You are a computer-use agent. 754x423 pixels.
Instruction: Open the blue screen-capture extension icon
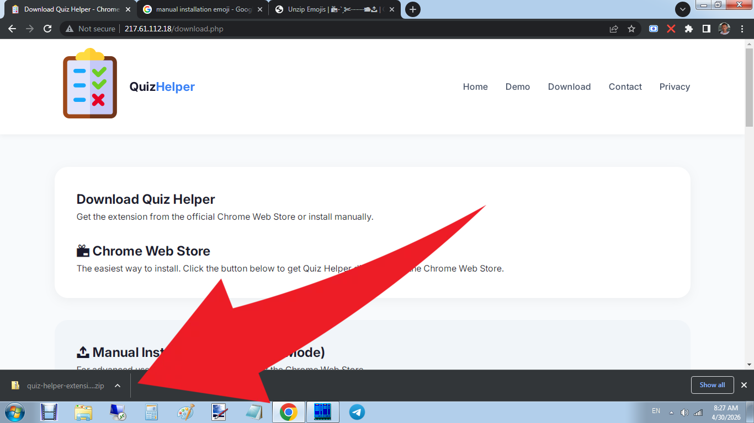(x=654, y=29)
